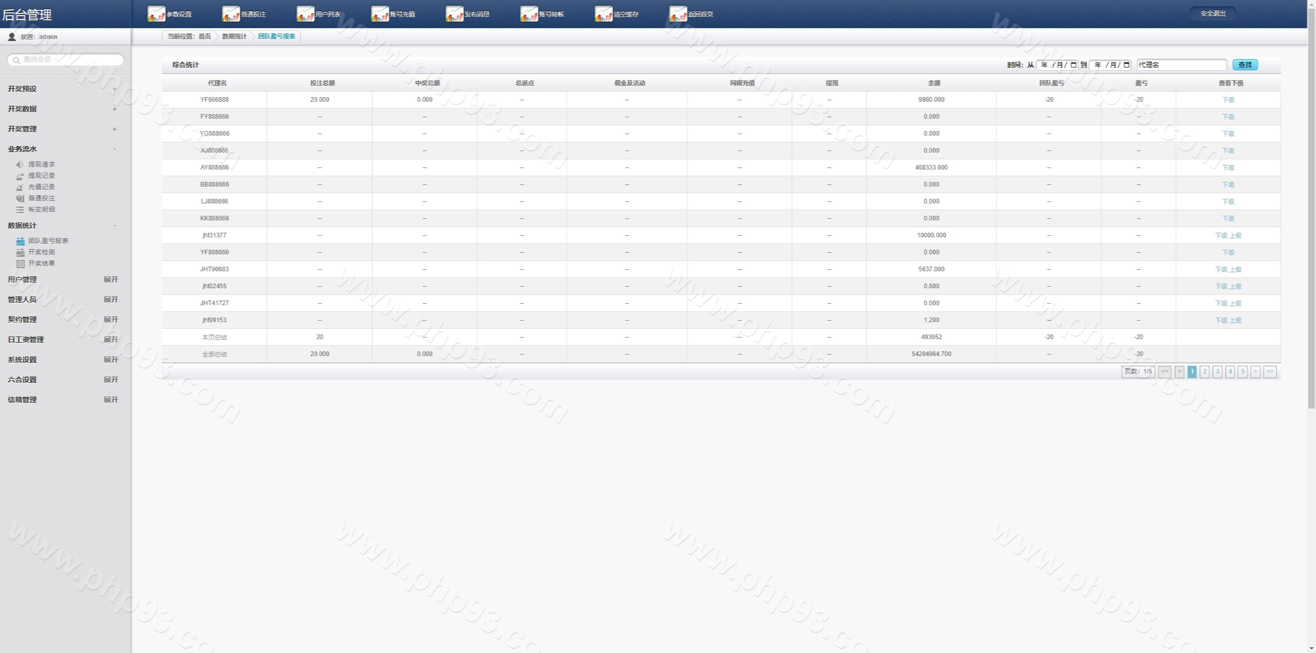This screenshot has height=653, width=1316.
Task: Click the 代理名 input field
Action: tap(1181, 65)
